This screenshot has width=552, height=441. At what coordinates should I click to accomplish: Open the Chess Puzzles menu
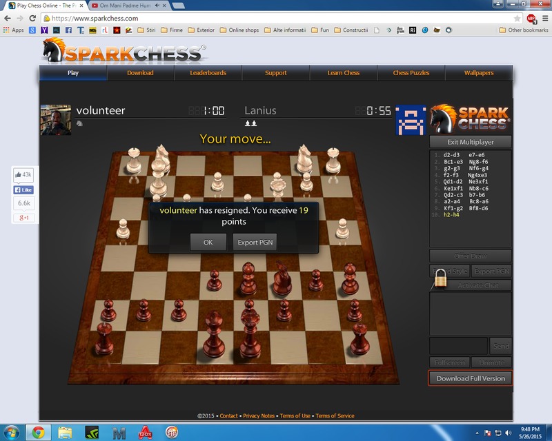[x=411, y=73]
